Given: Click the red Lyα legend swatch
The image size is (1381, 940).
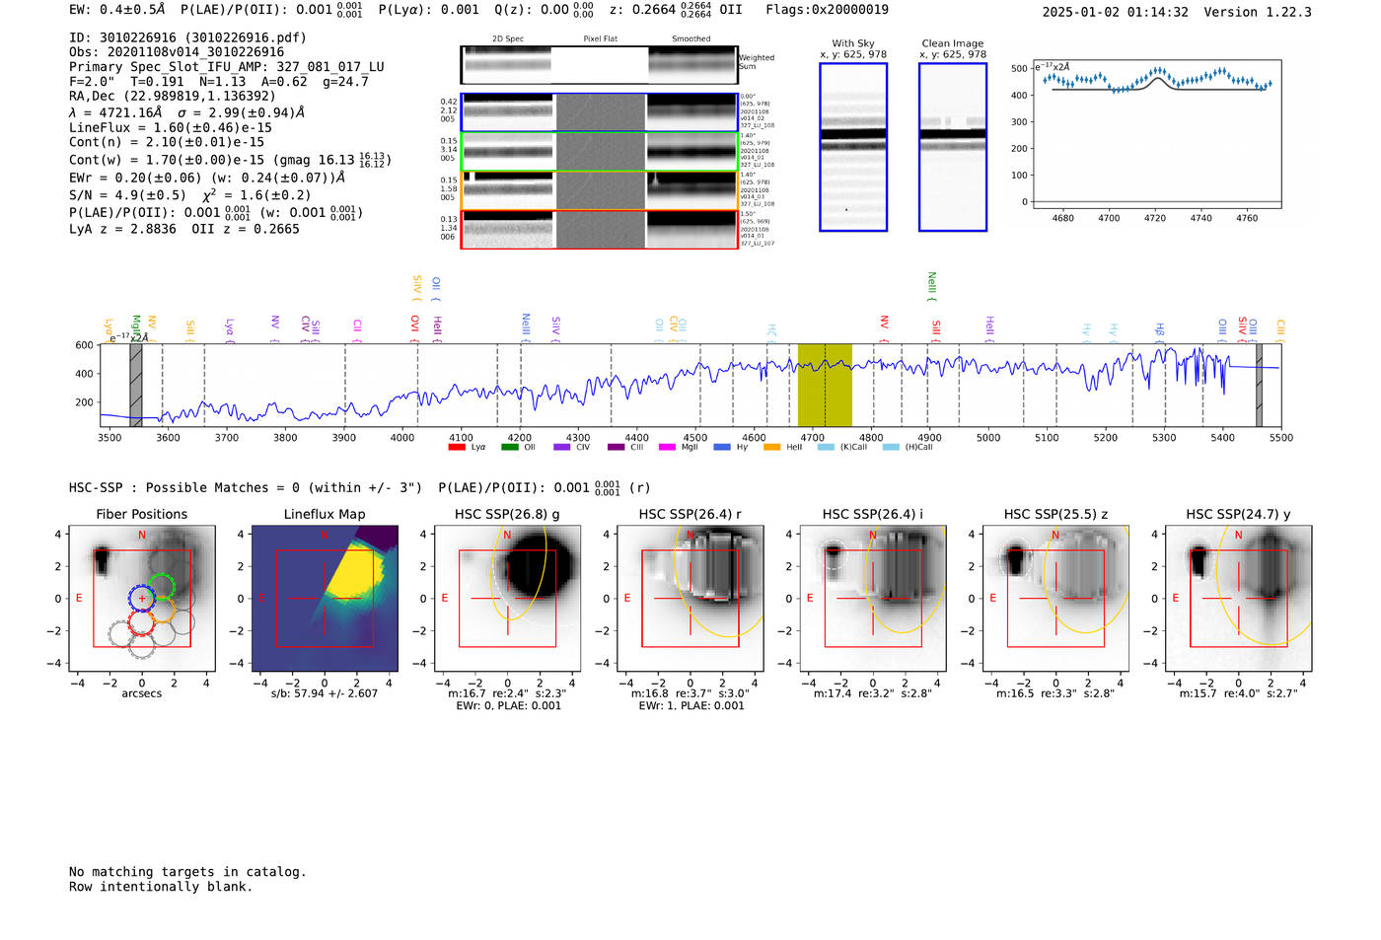Looking at the screenshot, I should (457, 447).
